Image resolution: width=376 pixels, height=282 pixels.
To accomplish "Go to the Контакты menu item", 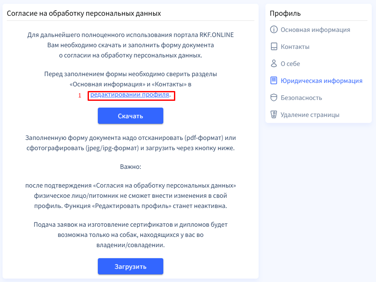I will (295, 47).
